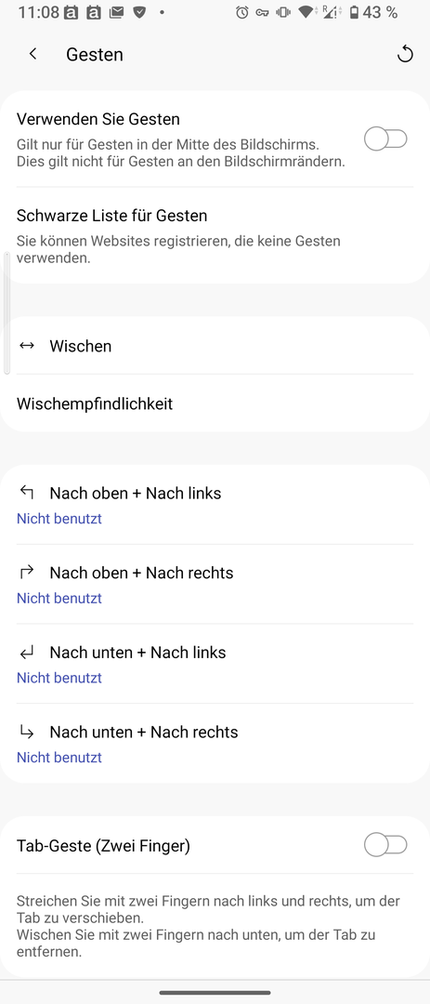Tap the bottom navigation gesture pill
This screenshot has height=1004, width=430.
click(x=215, y=993)
